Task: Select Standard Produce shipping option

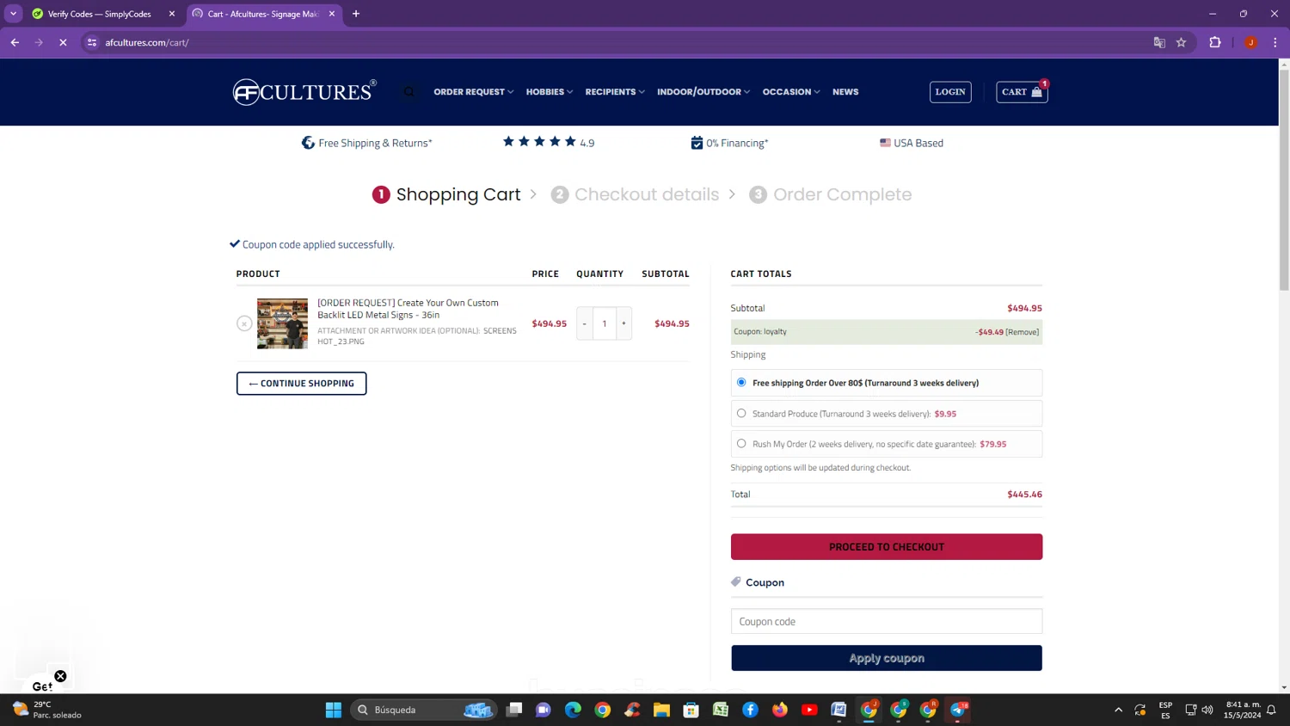Action: coord(741,413)
